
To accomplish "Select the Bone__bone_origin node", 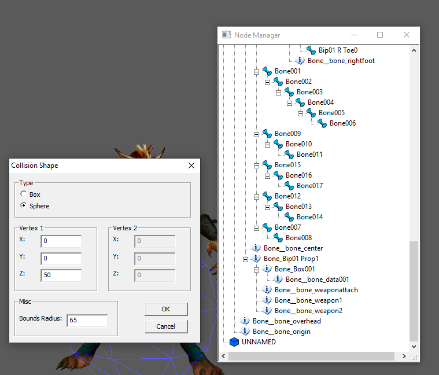I will point(281,332).
